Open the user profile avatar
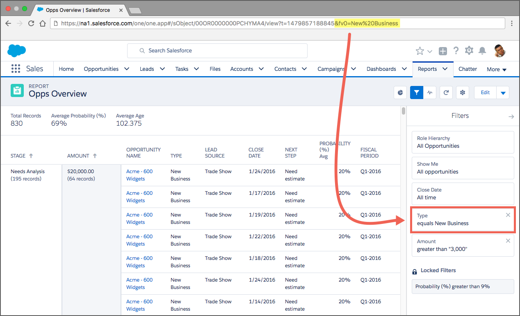The image size is (520, 316). (499, 51)
